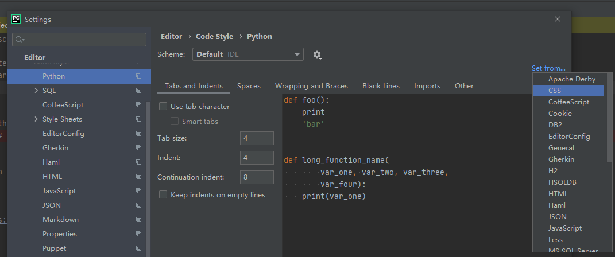Choose Gherkin from Set from popup list
This screenshot has width=615, height=257.
tap(568, 159)
